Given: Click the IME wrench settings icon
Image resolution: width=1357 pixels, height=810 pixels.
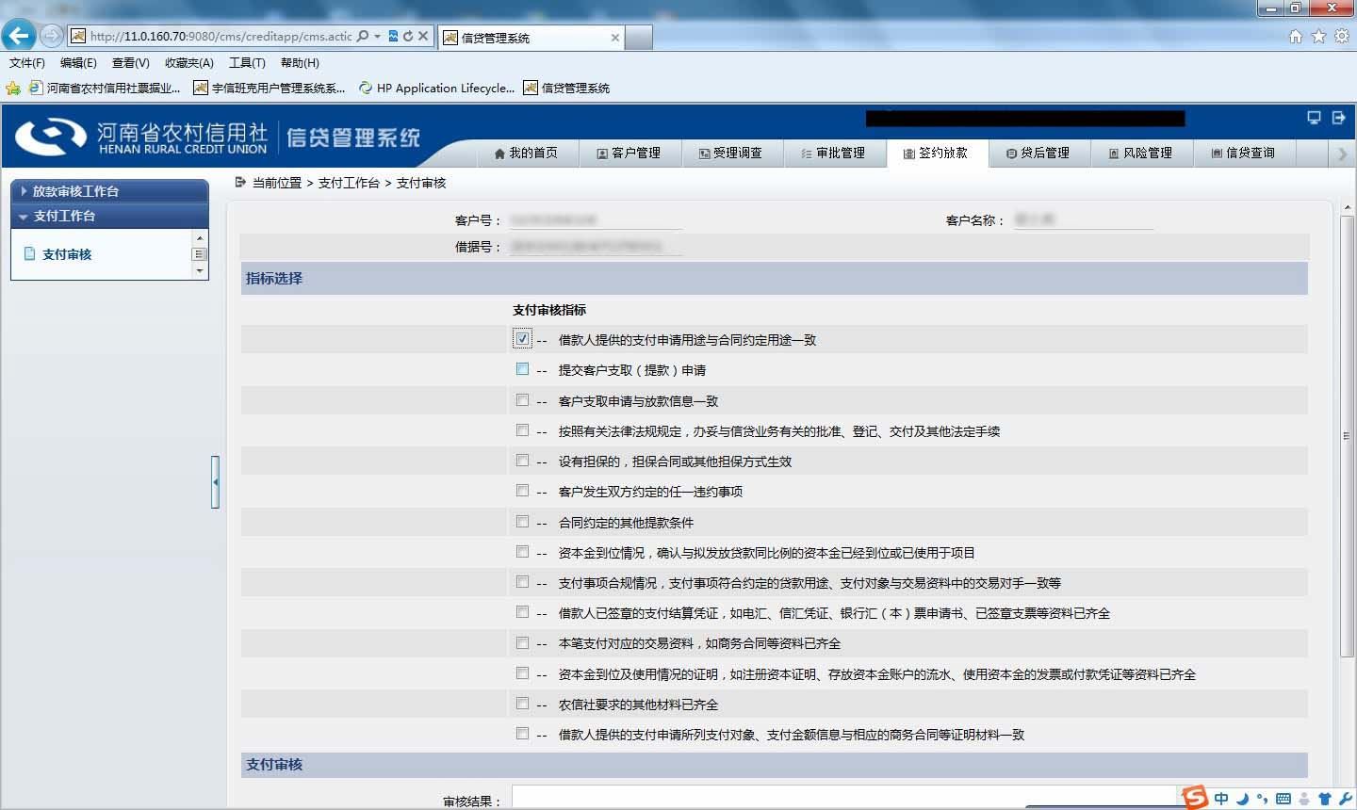Looking at the screenshot, I should (x=1345, y=799).
